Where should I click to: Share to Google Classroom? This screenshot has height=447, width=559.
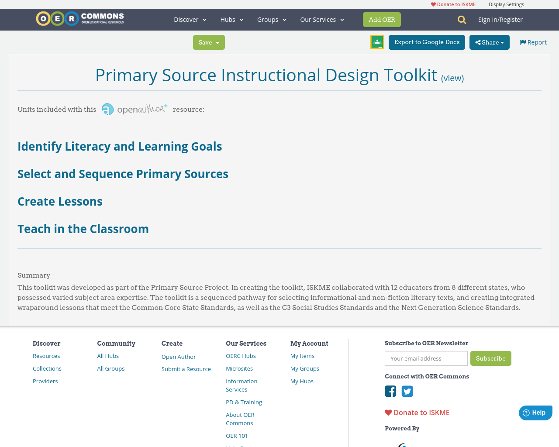pyautogui.click(x=377, y=41)
